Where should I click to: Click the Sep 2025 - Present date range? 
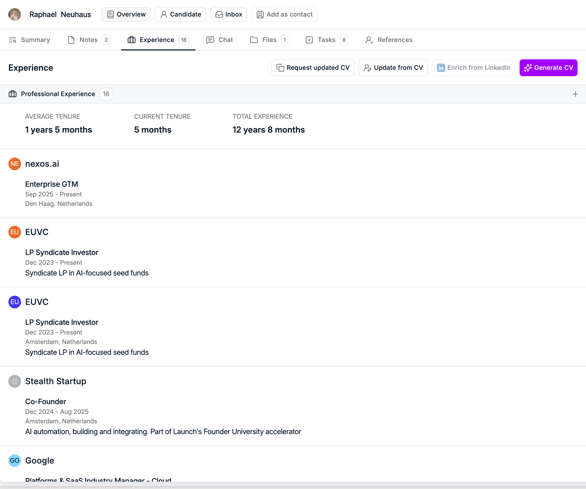tap(54, 194)
